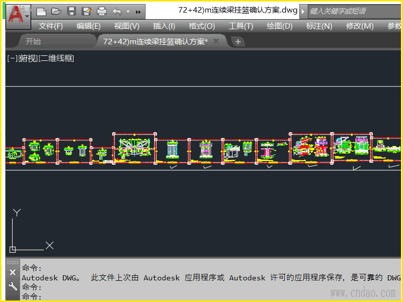Screen dimensions: 403x302
Task: Open the 视图(V) menu
Action: (x=127, y=26)
